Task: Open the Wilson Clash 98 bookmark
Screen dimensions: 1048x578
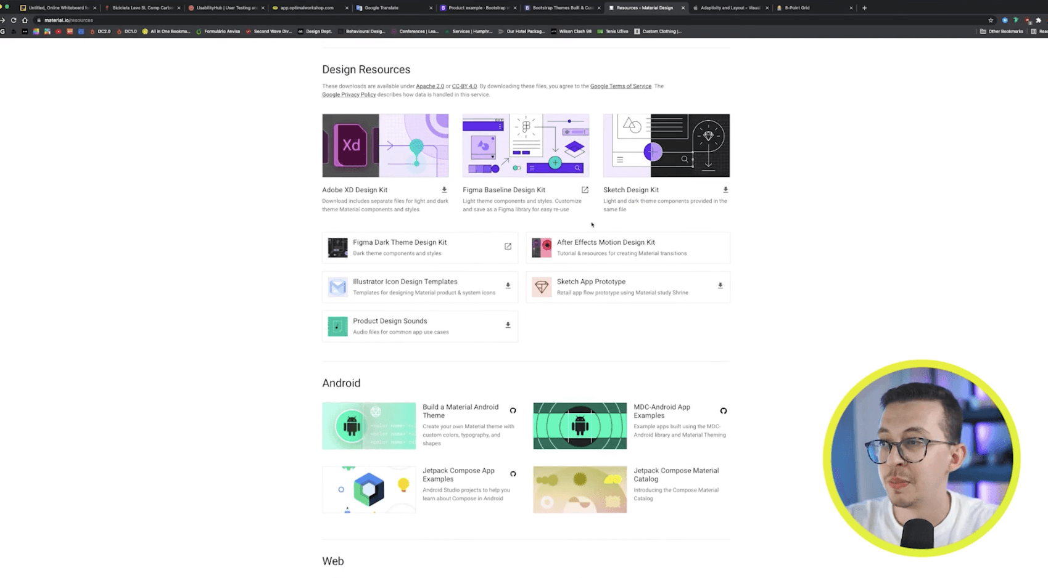Action: click(571, 31)
